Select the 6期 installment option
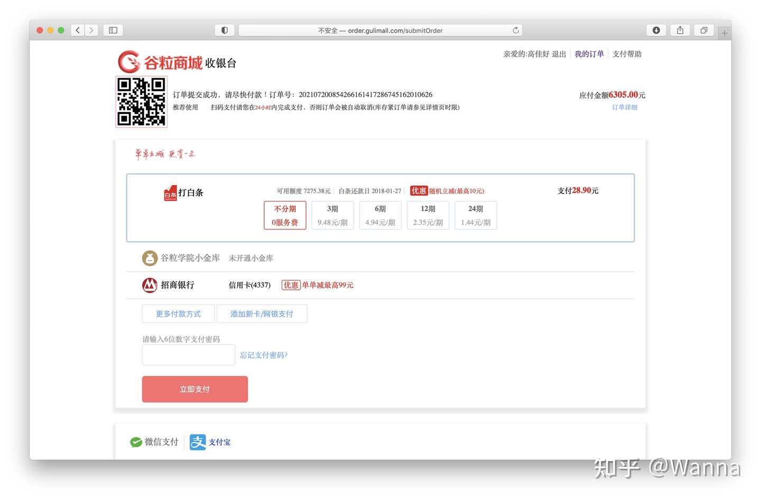 tap(380, 215)
